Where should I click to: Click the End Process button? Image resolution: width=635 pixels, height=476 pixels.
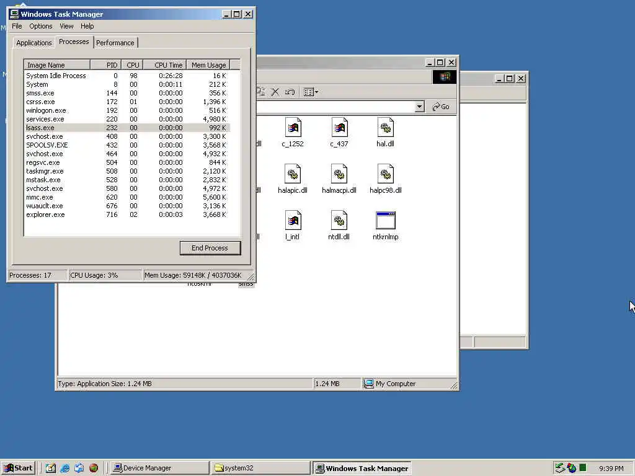click(210, 248)
